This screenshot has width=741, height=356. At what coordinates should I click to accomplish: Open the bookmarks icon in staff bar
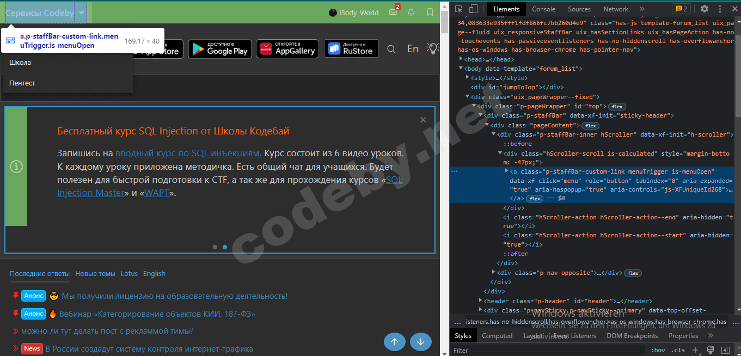(430, 12)
